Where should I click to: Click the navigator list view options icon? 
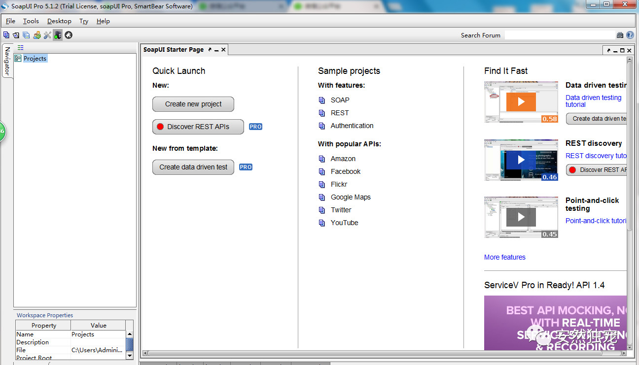[x=20, y=48]
